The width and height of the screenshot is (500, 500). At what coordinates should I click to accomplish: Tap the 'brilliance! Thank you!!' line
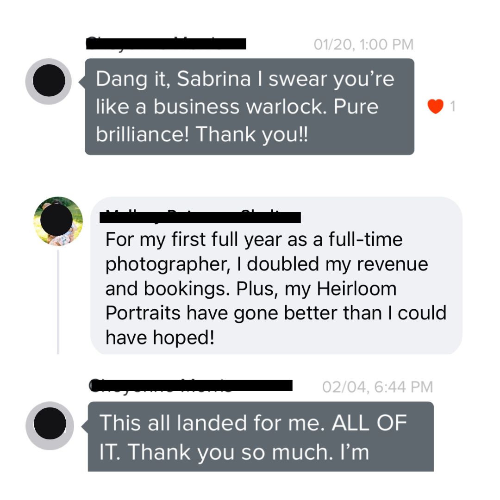[202, 134]
